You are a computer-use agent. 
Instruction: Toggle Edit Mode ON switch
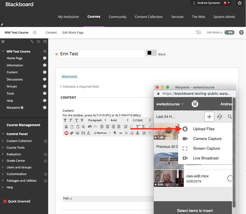click(229, 32)
